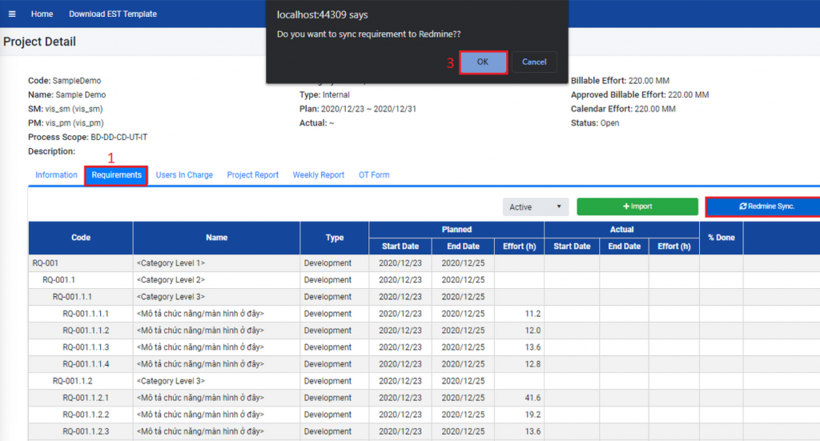
Task: Click Actual Start Date header
Action: coord(572,246)
